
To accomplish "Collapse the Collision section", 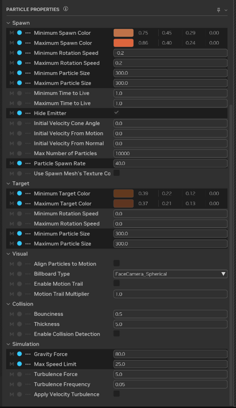I will coord(8,304).
